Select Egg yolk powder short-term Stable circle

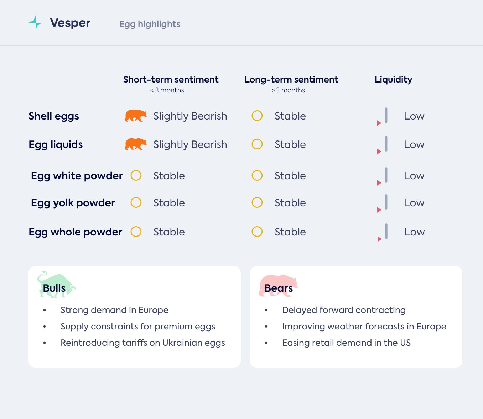(136, 202)
